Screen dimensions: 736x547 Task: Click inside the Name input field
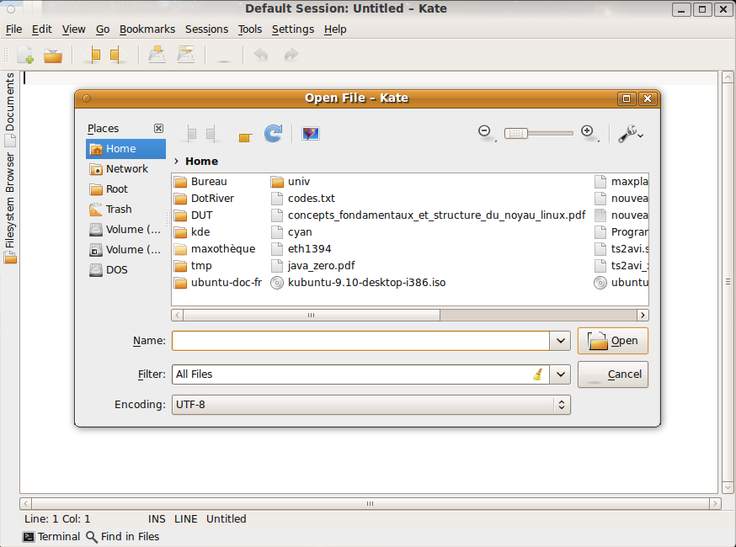[x=360, y=341]
